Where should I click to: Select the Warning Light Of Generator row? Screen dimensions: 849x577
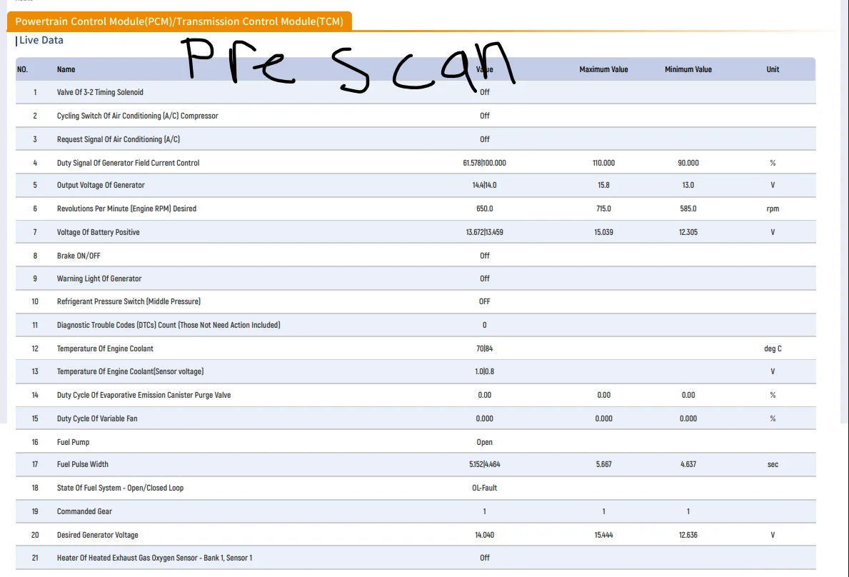point(99,279)
